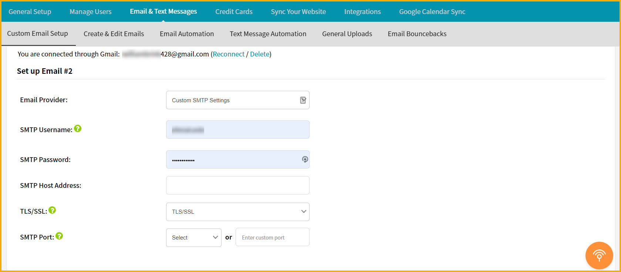Click the Enter custom port field
The height and width of the screenshot is (272, 621).
click(x=273, y=237)
